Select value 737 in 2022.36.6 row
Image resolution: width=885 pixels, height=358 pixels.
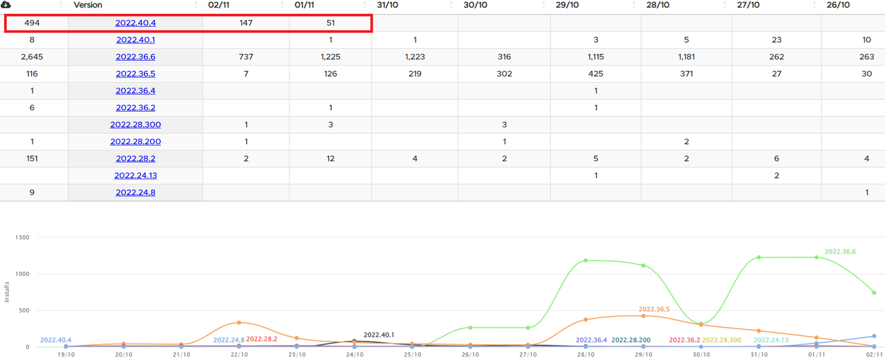click(x=245, y=57)
